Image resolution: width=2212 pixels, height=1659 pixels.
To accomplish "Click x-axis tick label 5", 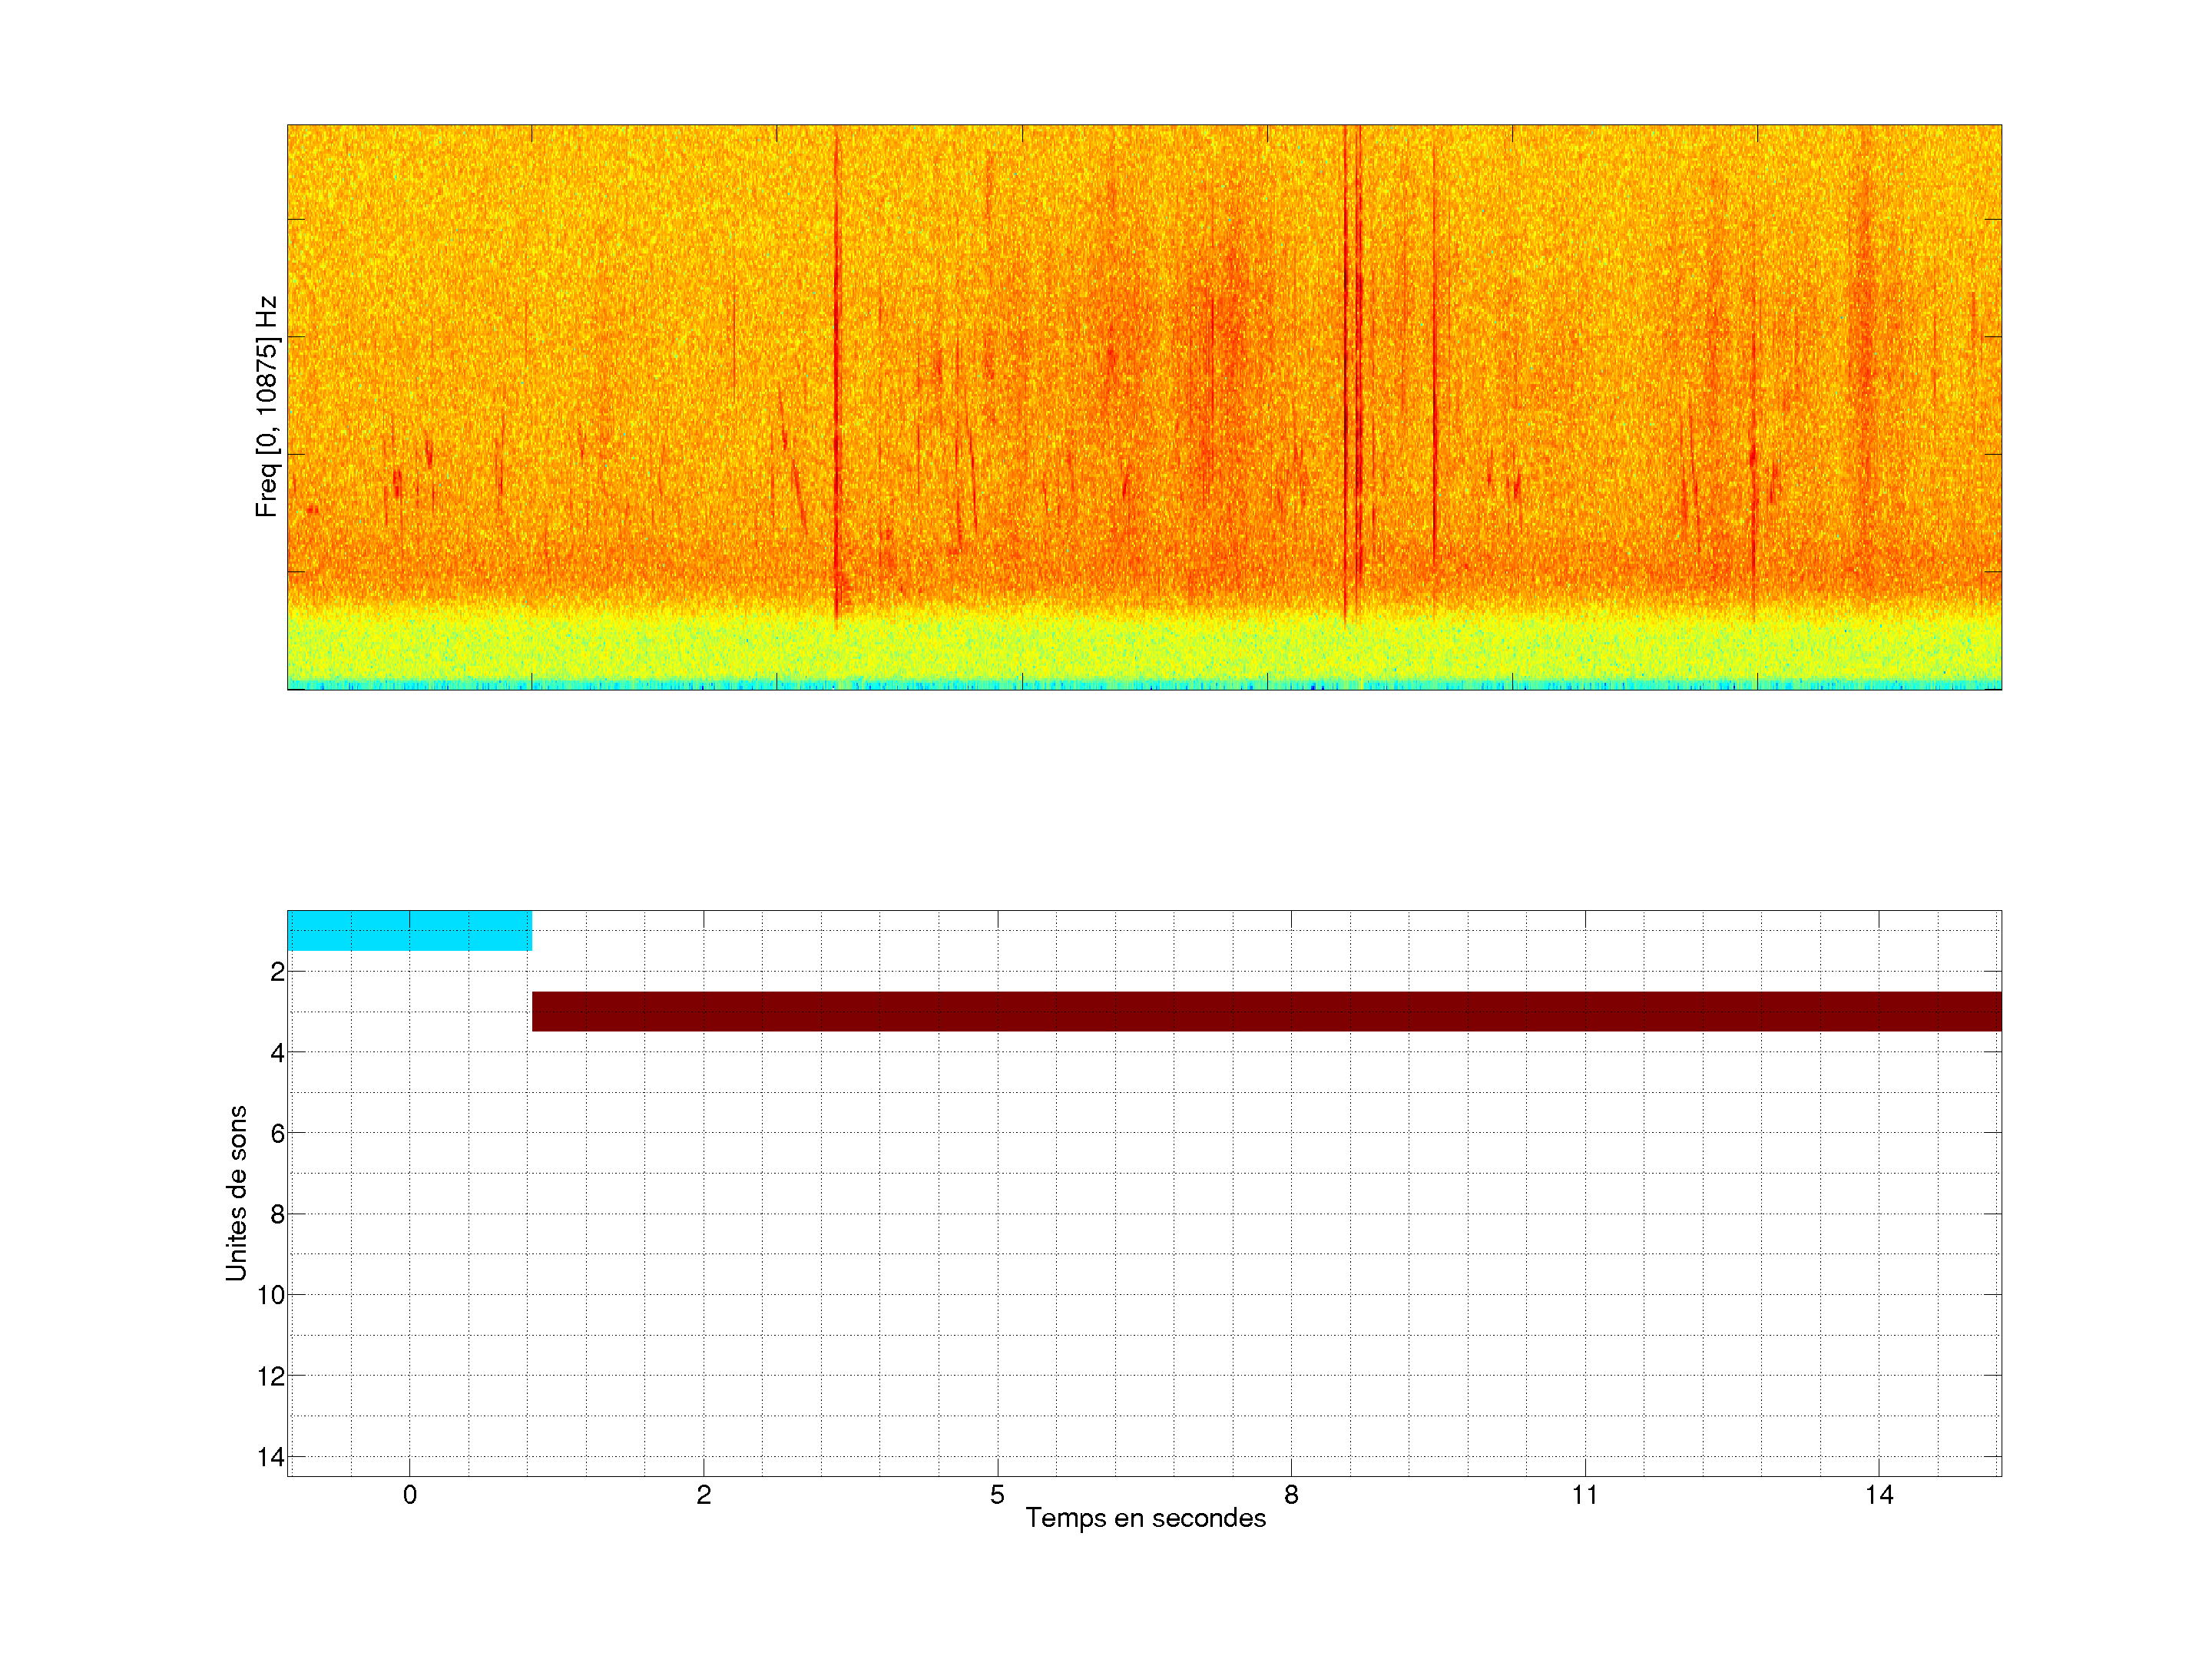I will coord(997,1495).
